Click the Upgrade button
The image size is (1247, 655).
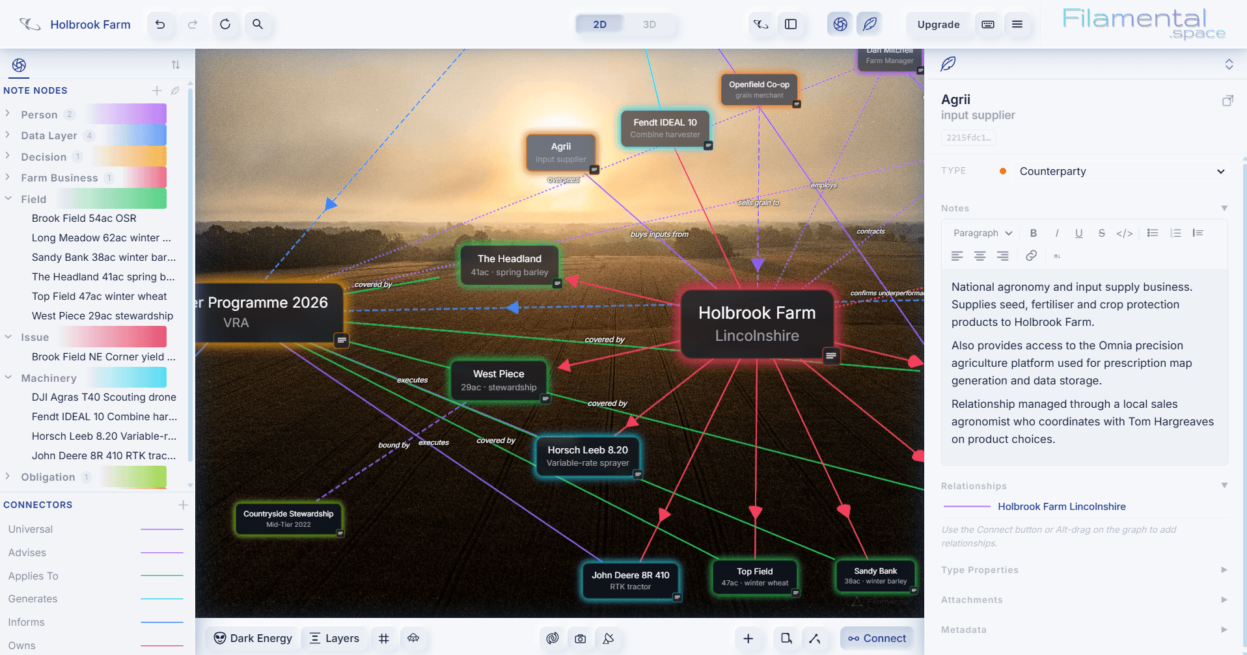click(939, 25)
